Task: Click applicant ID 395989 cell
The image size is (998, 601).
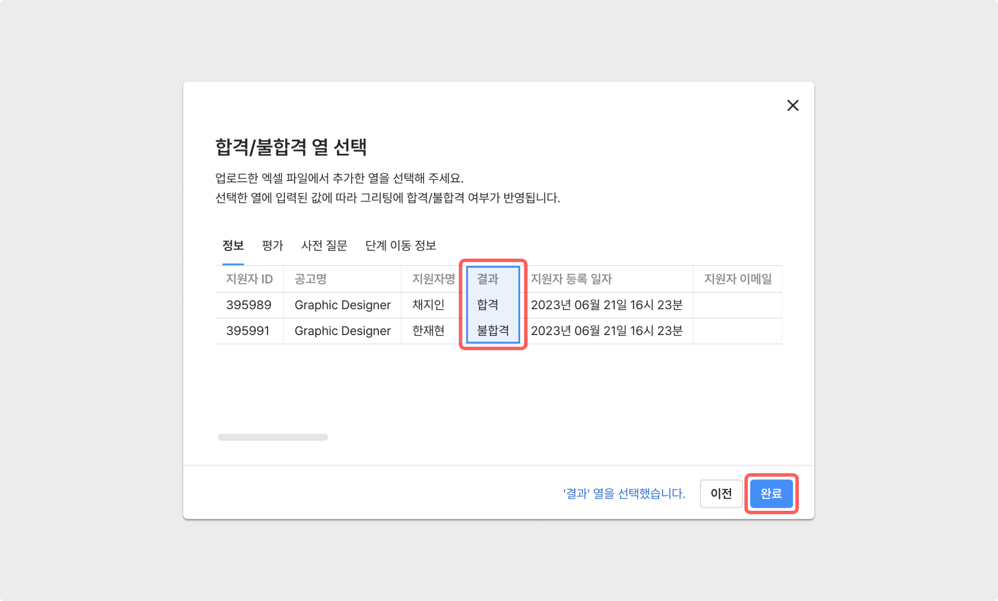Action: click(248, 305)
